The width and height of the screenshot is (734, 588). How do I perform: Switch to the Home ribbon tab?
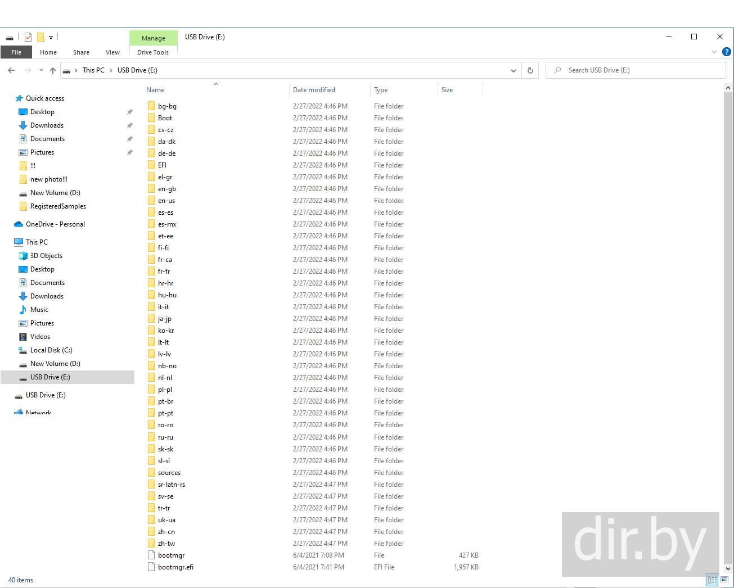click(48, 52)
